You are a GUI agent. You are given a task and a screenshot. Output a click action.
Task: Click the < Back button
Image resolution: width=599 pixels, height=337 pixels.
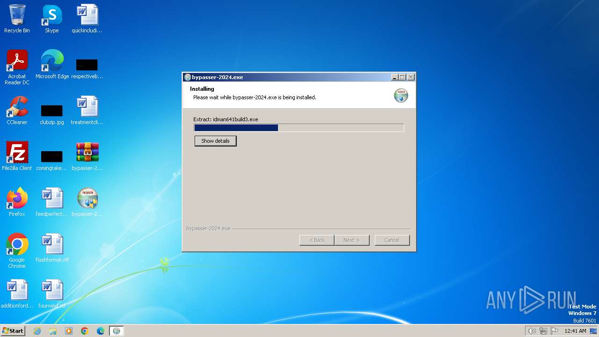[x=317, y=240]
